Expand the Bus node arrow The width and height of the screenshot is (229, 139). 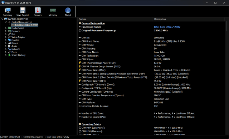click(6, 34)
